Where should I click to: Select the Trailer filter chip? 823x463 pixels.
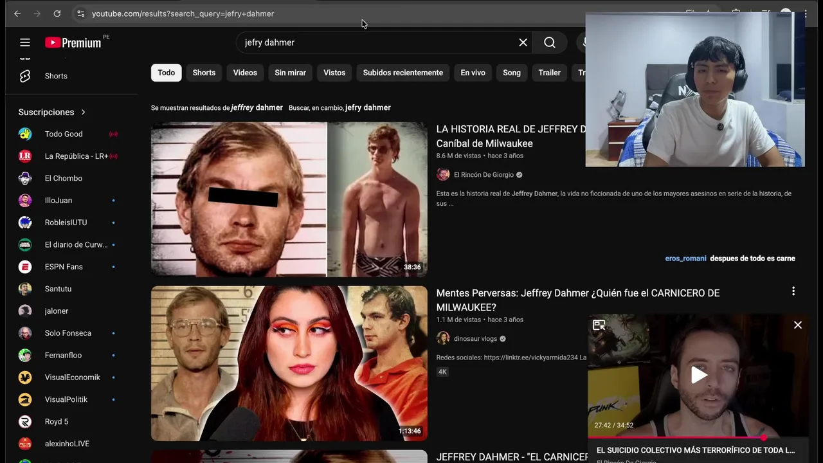(x=550, y=73)
